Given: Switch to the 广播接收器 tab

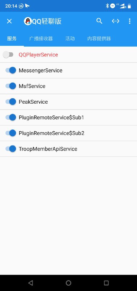Looking at the screenshot, I should tap(41, 39).
